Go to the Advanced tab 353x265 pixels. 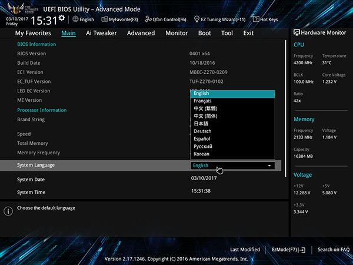[141, 33]
